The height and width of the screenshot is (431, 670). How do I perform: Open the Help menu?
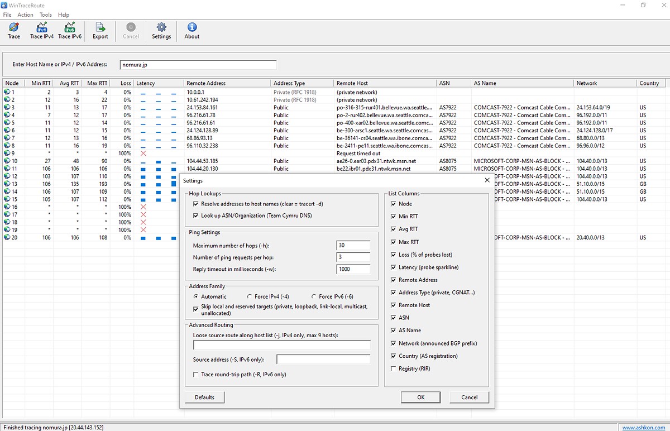pyautogui.click(x=64, y=15)
